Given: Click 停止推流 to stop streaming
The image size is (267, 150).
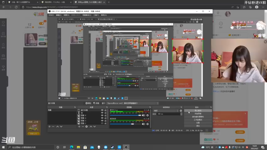Looking at the screenshot, I should click(x=198, y=111).
